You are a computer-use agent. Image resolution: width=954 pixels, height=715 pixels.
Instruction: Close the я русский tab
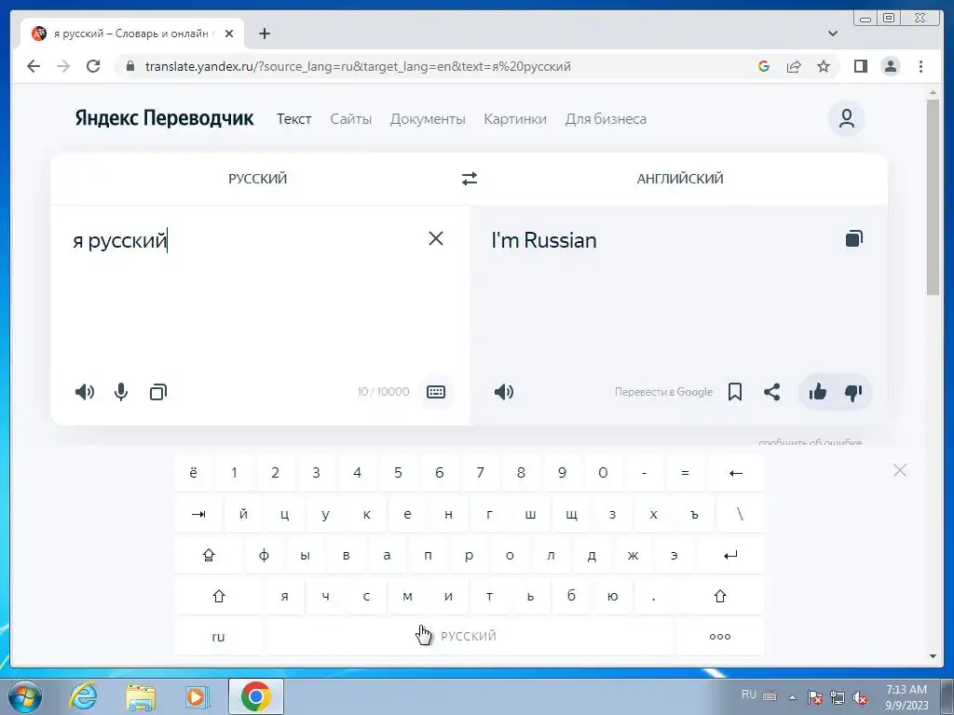pos(229,34)
